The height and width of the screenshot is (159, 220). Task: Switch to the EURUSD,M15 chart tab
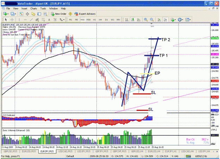pos(29,151)
